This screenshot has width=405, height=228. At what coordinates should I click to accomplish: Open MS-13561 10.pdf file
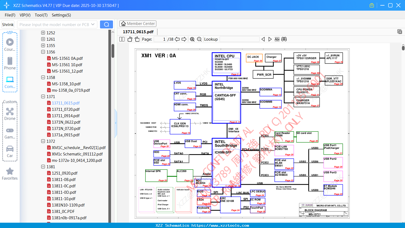[67, 65]
